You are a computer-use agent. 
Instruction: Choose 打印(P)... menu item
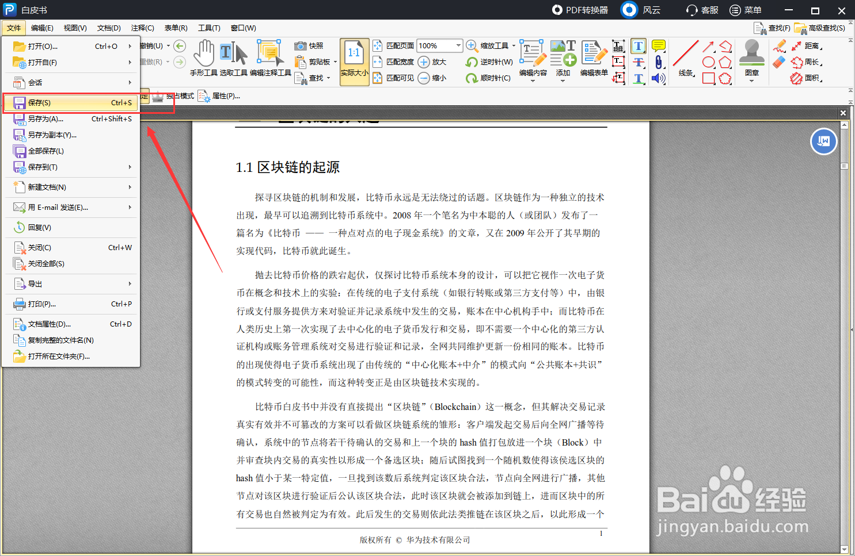pos(72,304)
